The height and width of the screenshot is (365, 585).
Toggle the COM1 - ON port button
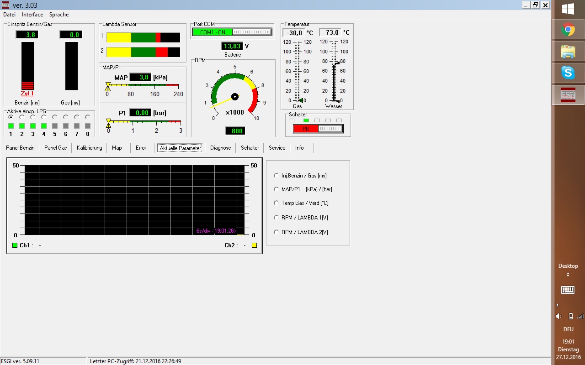(x=232, y=32)
